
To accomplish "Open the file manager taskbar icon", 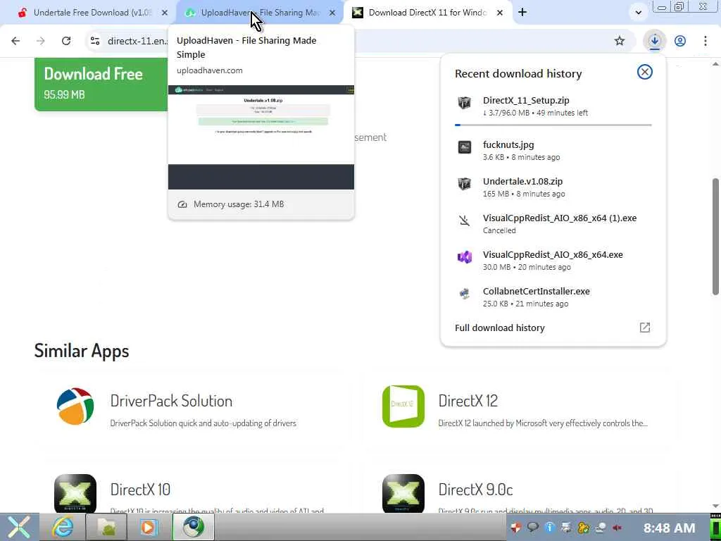I will pos(106,527).
